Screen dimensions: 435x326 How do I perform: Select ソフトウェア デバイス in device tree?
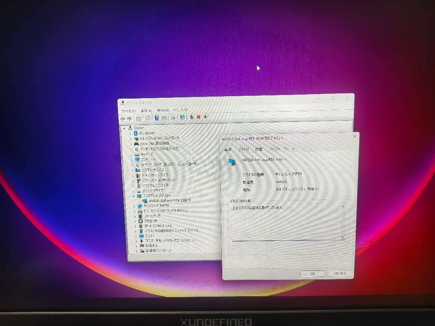(155, 186)
